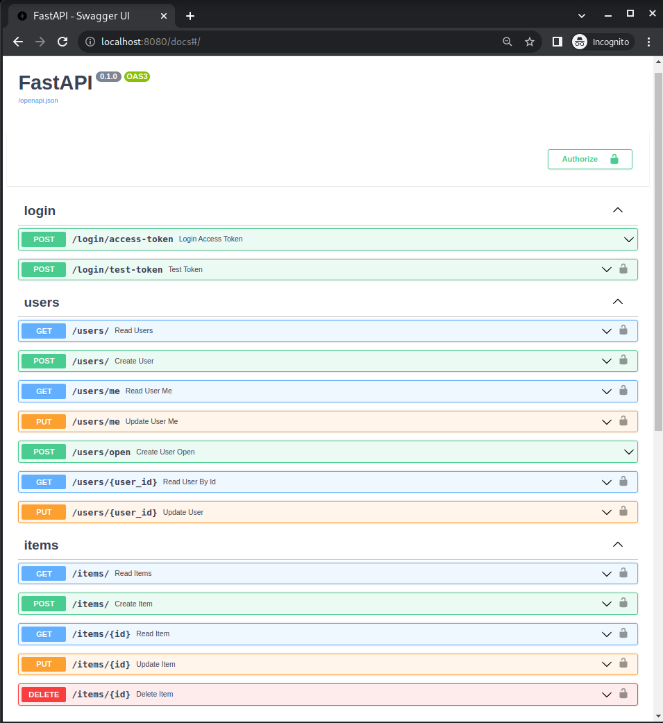Viewport: 663px width, 723px height.
Task: Expand PUT /items/{id} Update Item chevron
Action: [x=607, y=665]
